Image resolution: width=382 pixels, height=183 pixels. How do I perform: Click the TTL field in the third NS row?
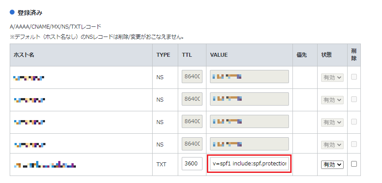(x=192, y=122)
